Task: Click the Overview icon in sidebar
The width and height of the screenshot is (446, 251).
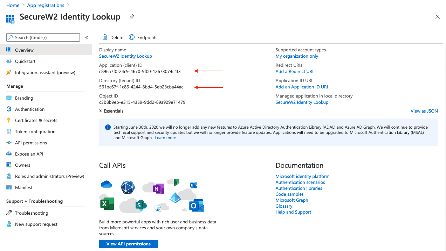Action: [9, 50]
